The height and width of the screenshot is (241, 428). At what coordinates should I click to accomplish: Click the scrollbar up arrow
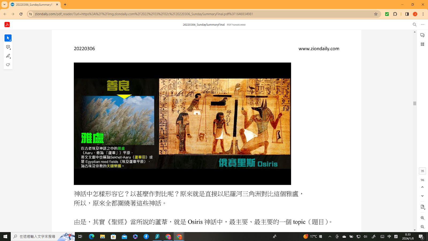pos(415,32)
